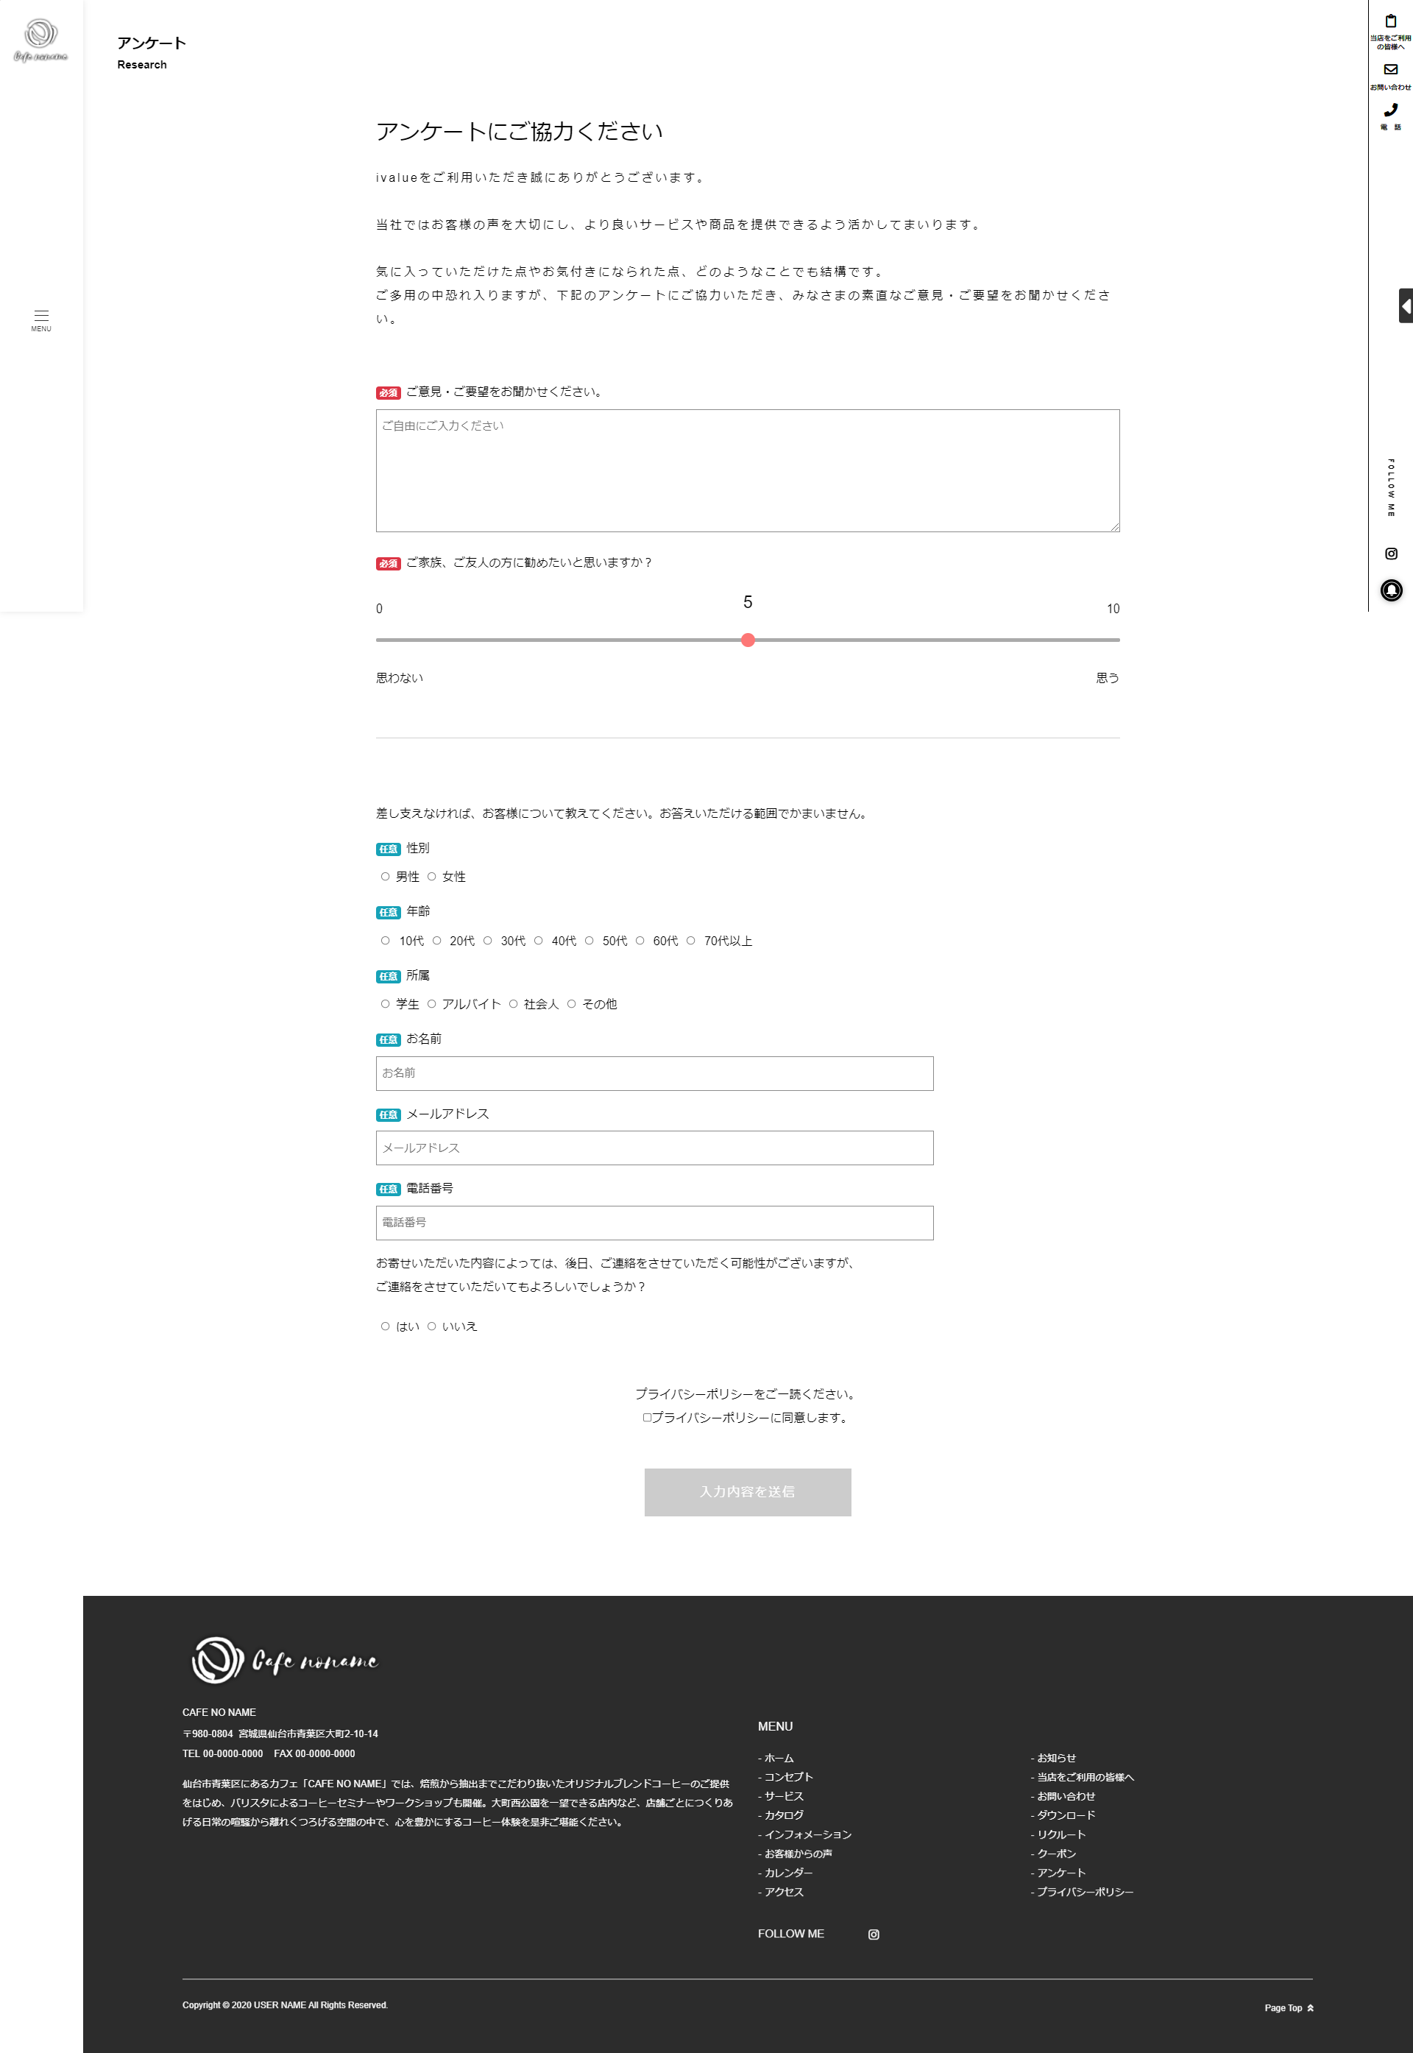Viewport: 1413px width, 2053px height.
Task: Click the アンケート Research page title
Action: (x=152, y=52)
